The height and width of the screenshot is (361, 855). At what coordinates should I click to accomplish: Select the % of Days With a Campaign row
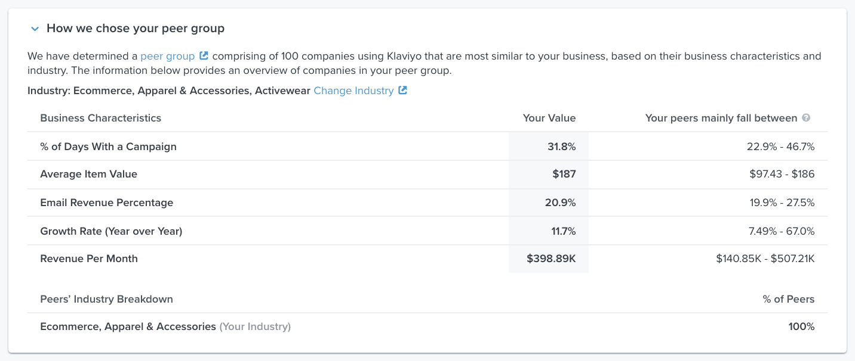point(108,146)
